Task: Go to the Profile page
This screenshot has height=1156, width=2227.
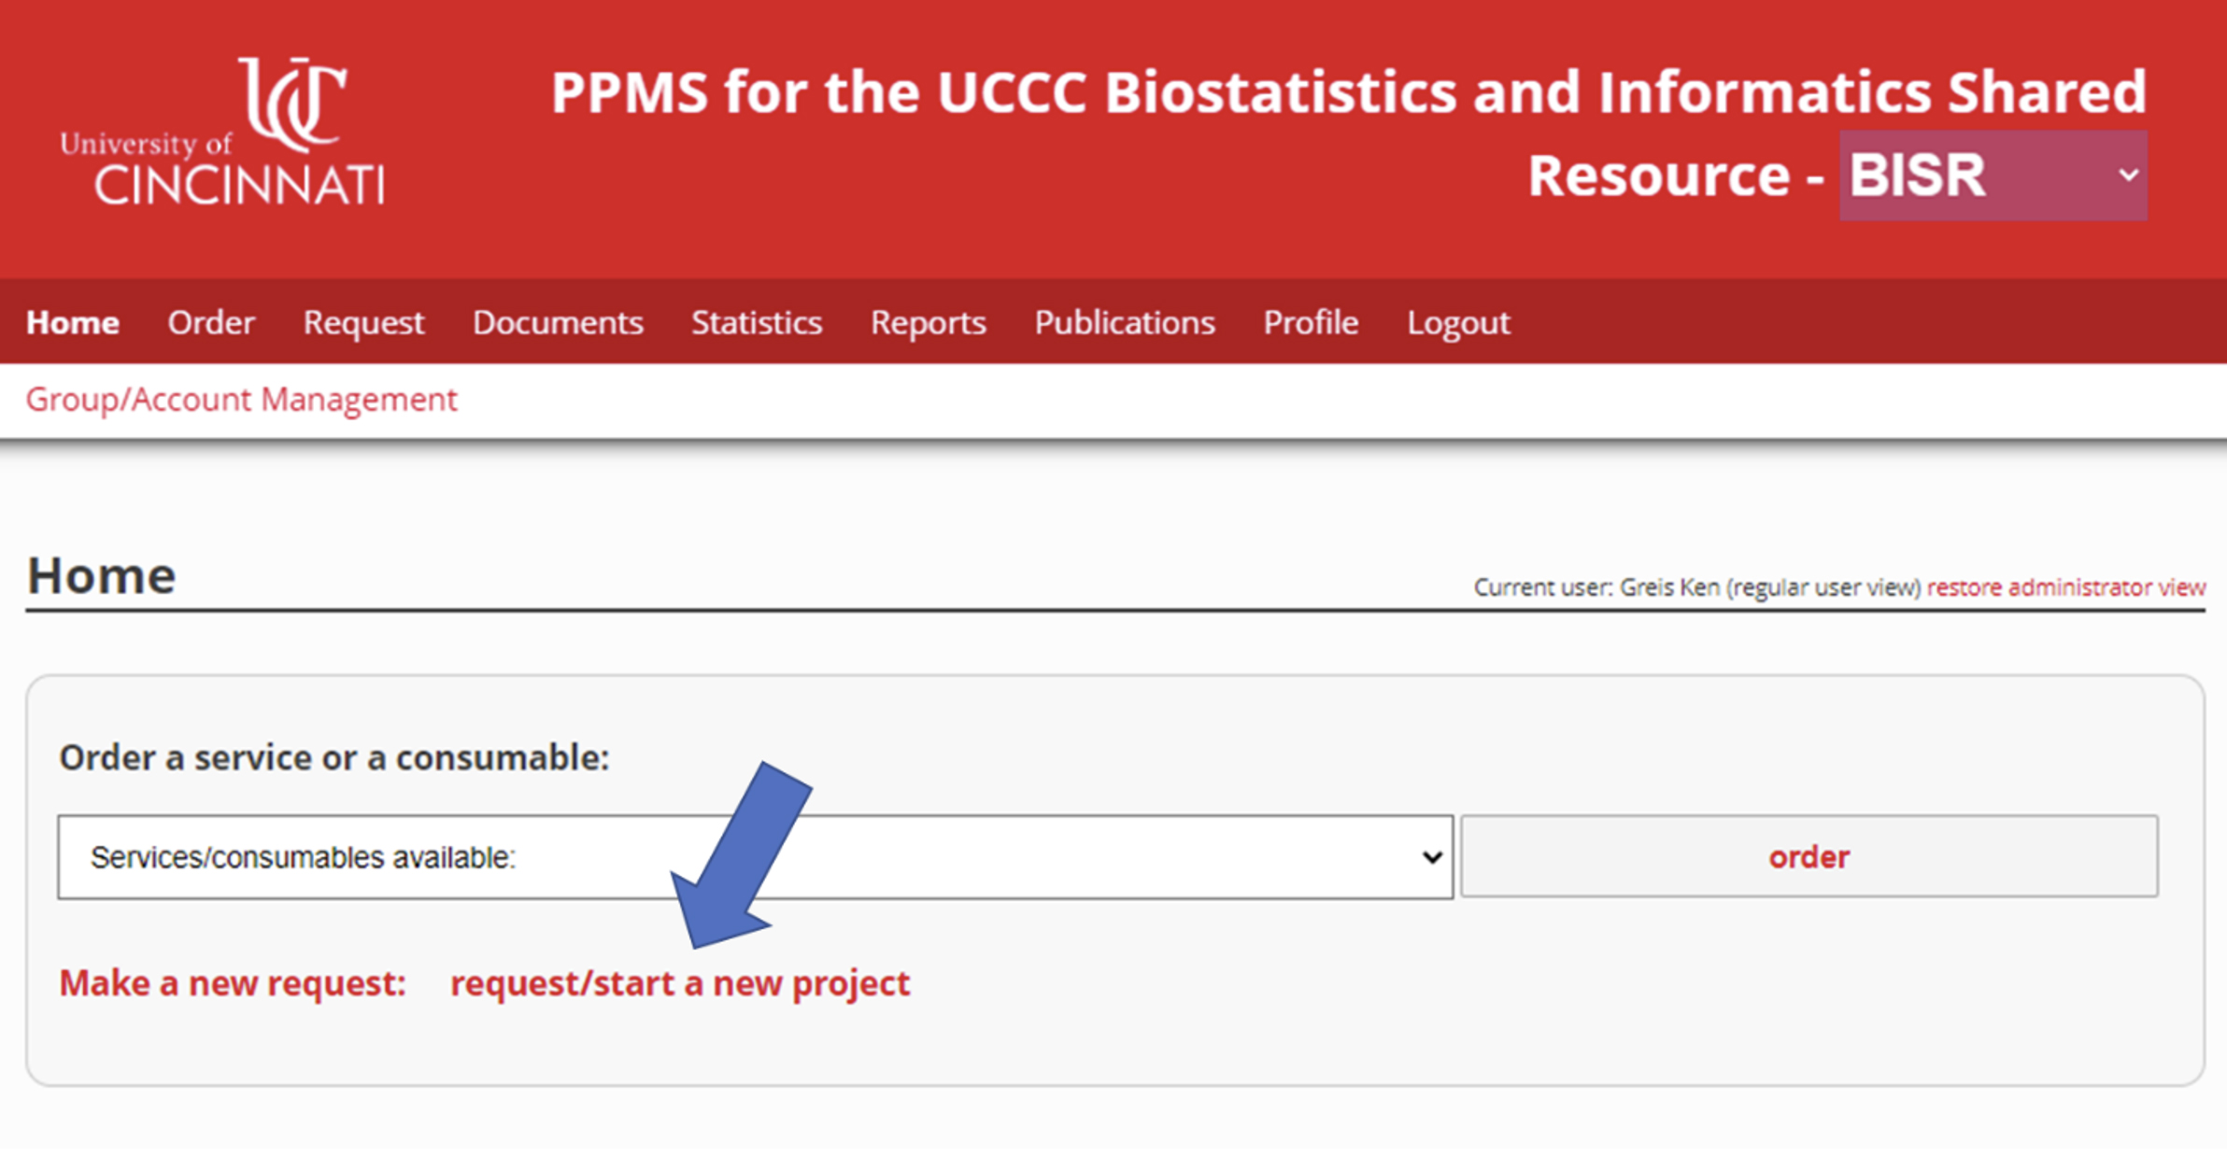Action: click(1310, 322)
